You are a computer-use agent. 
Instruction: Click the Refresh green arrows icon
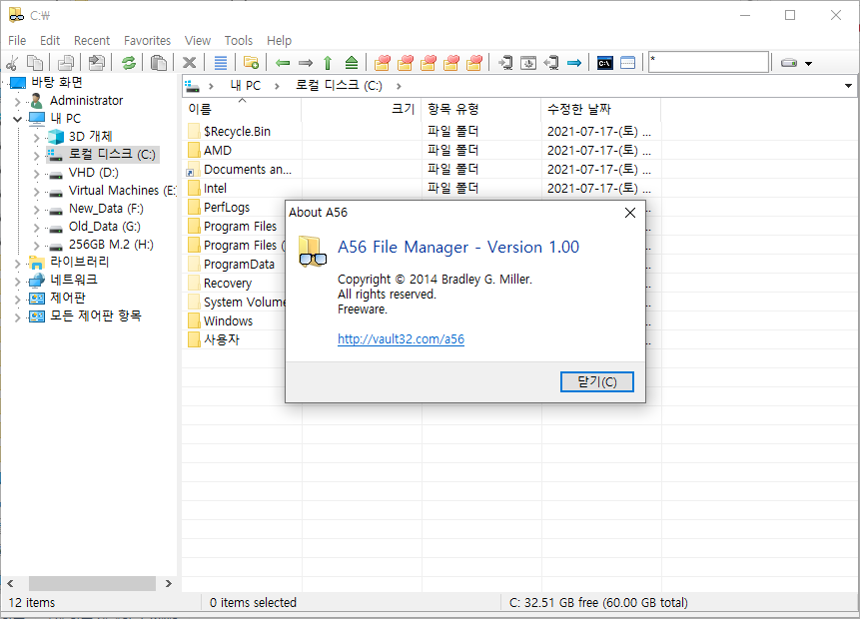pyautogui.click(x=128, y=63)
